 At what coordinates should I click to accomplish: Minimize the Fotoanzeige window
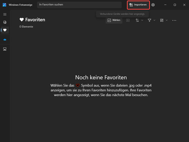pos(166,5)
